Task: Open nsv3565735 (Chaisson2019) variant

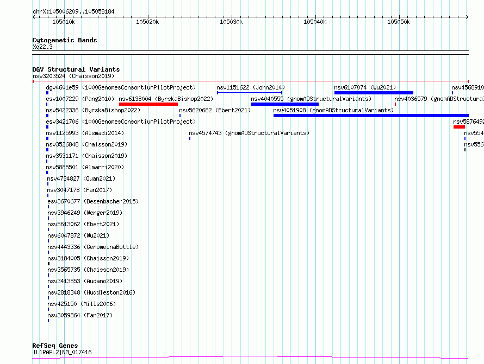Action: click(x=88, y=270)
